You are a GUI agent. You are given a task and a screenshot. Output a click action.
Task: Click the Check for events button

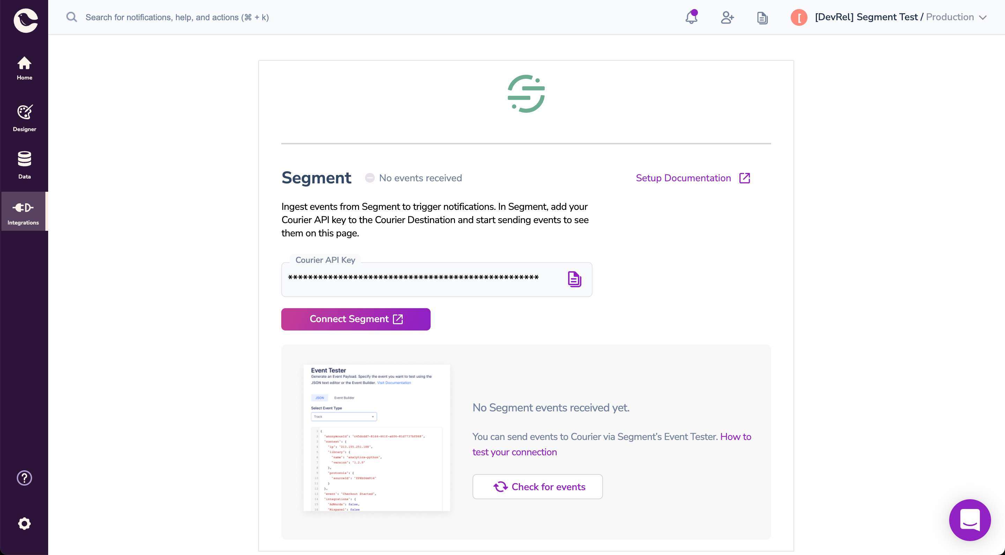pos(538,486)
